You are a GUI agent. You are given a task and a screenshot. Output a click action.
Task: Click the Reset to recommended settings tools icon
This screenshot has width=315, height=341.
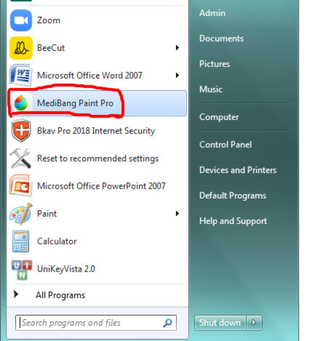tap(20, 159)
